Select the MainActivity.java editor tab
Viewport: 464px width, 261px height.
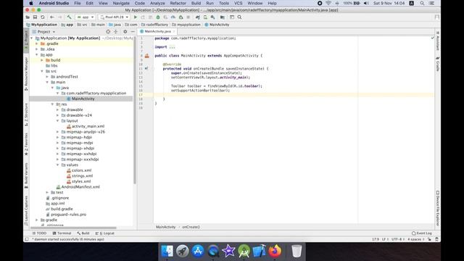[x=157, y=31]
